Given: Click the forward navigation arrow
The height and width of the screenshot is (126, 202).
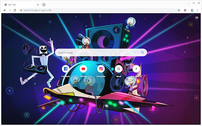Looking at the screenshot, I should [x=10, y=10].
